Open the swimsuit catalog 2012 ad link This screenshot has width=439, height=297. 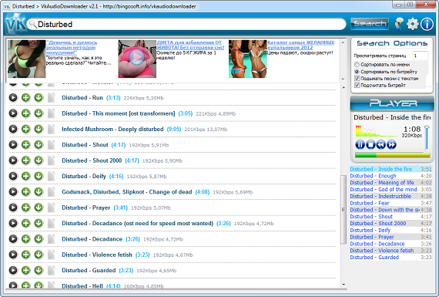click(300, 45)
